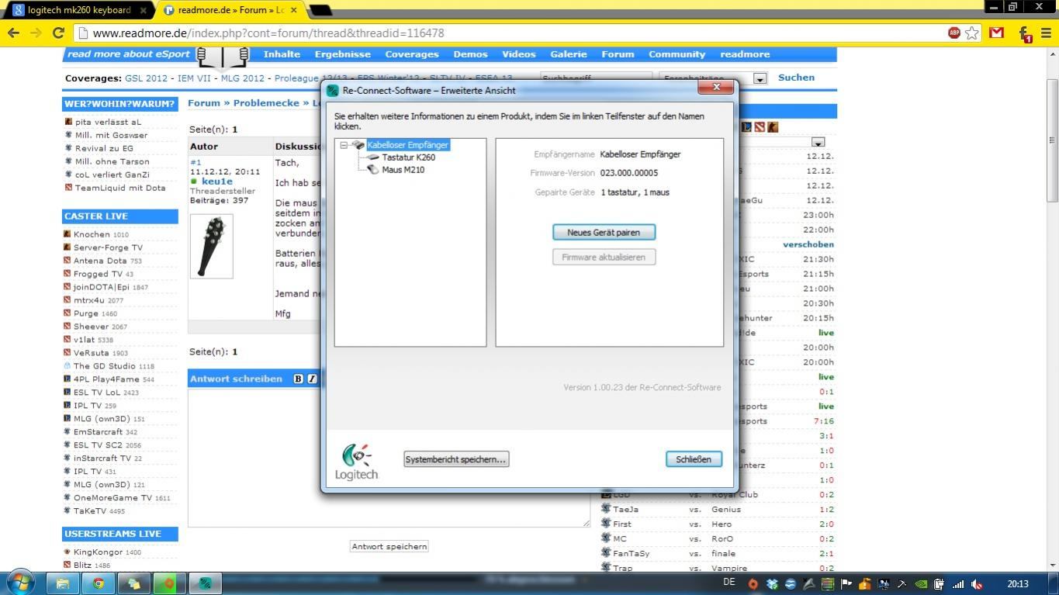Bookmark this page with the star icon
Screen dimensions: 1059x595
click(x=972, y=33)
